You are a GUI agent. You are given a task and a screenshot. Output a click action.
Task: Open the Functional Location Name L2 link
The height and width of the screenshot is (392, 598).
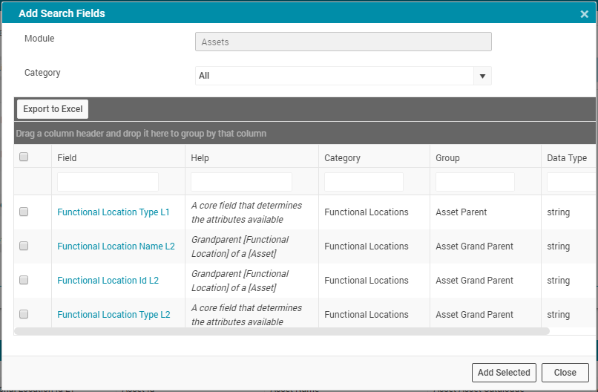coord(116,246)
